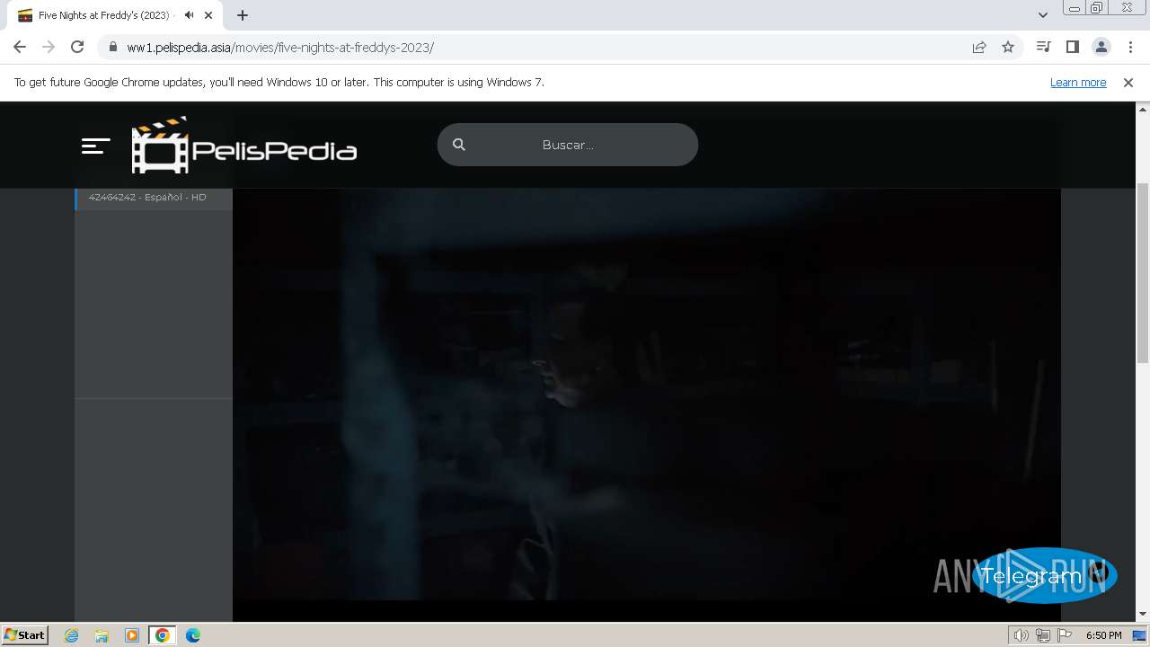The width and height of the screenshot is (1150, 647).
Task: Open the tab search dropdown
Action: 1043,15
